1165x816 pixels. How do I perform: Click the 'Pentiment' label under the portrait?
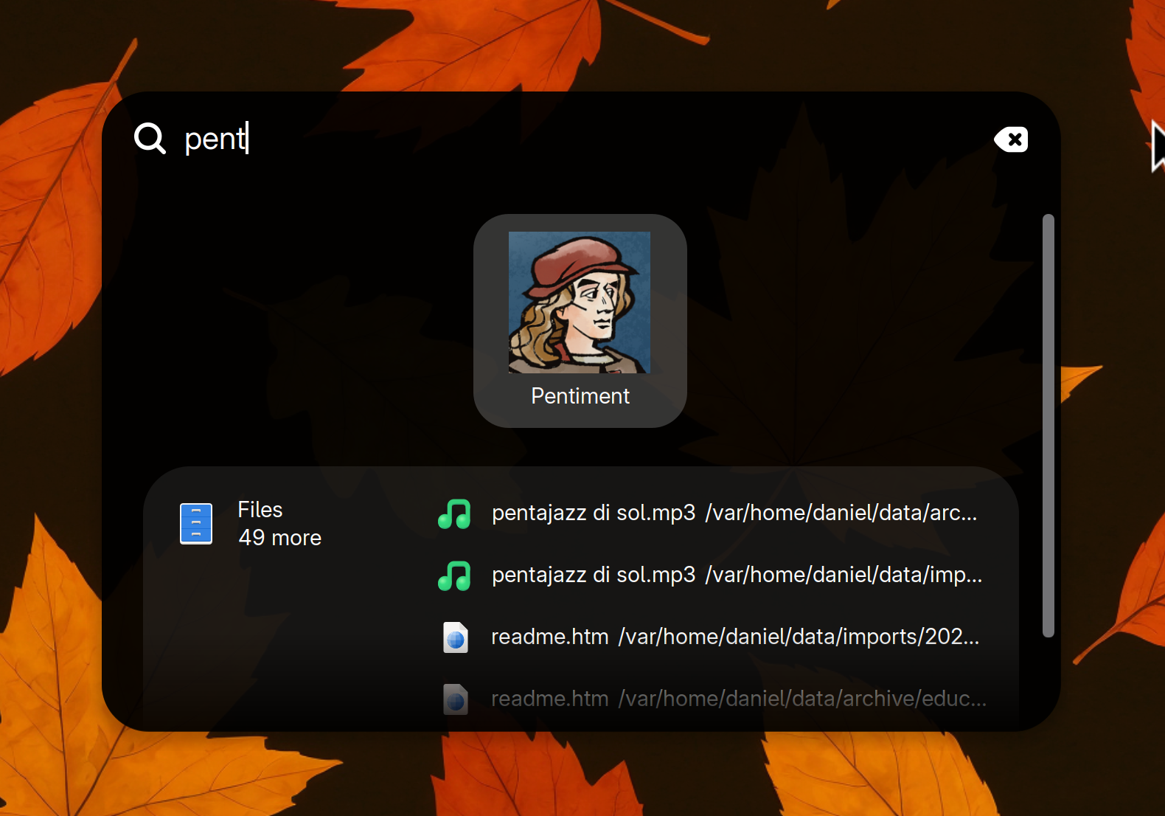coord(580,396)
